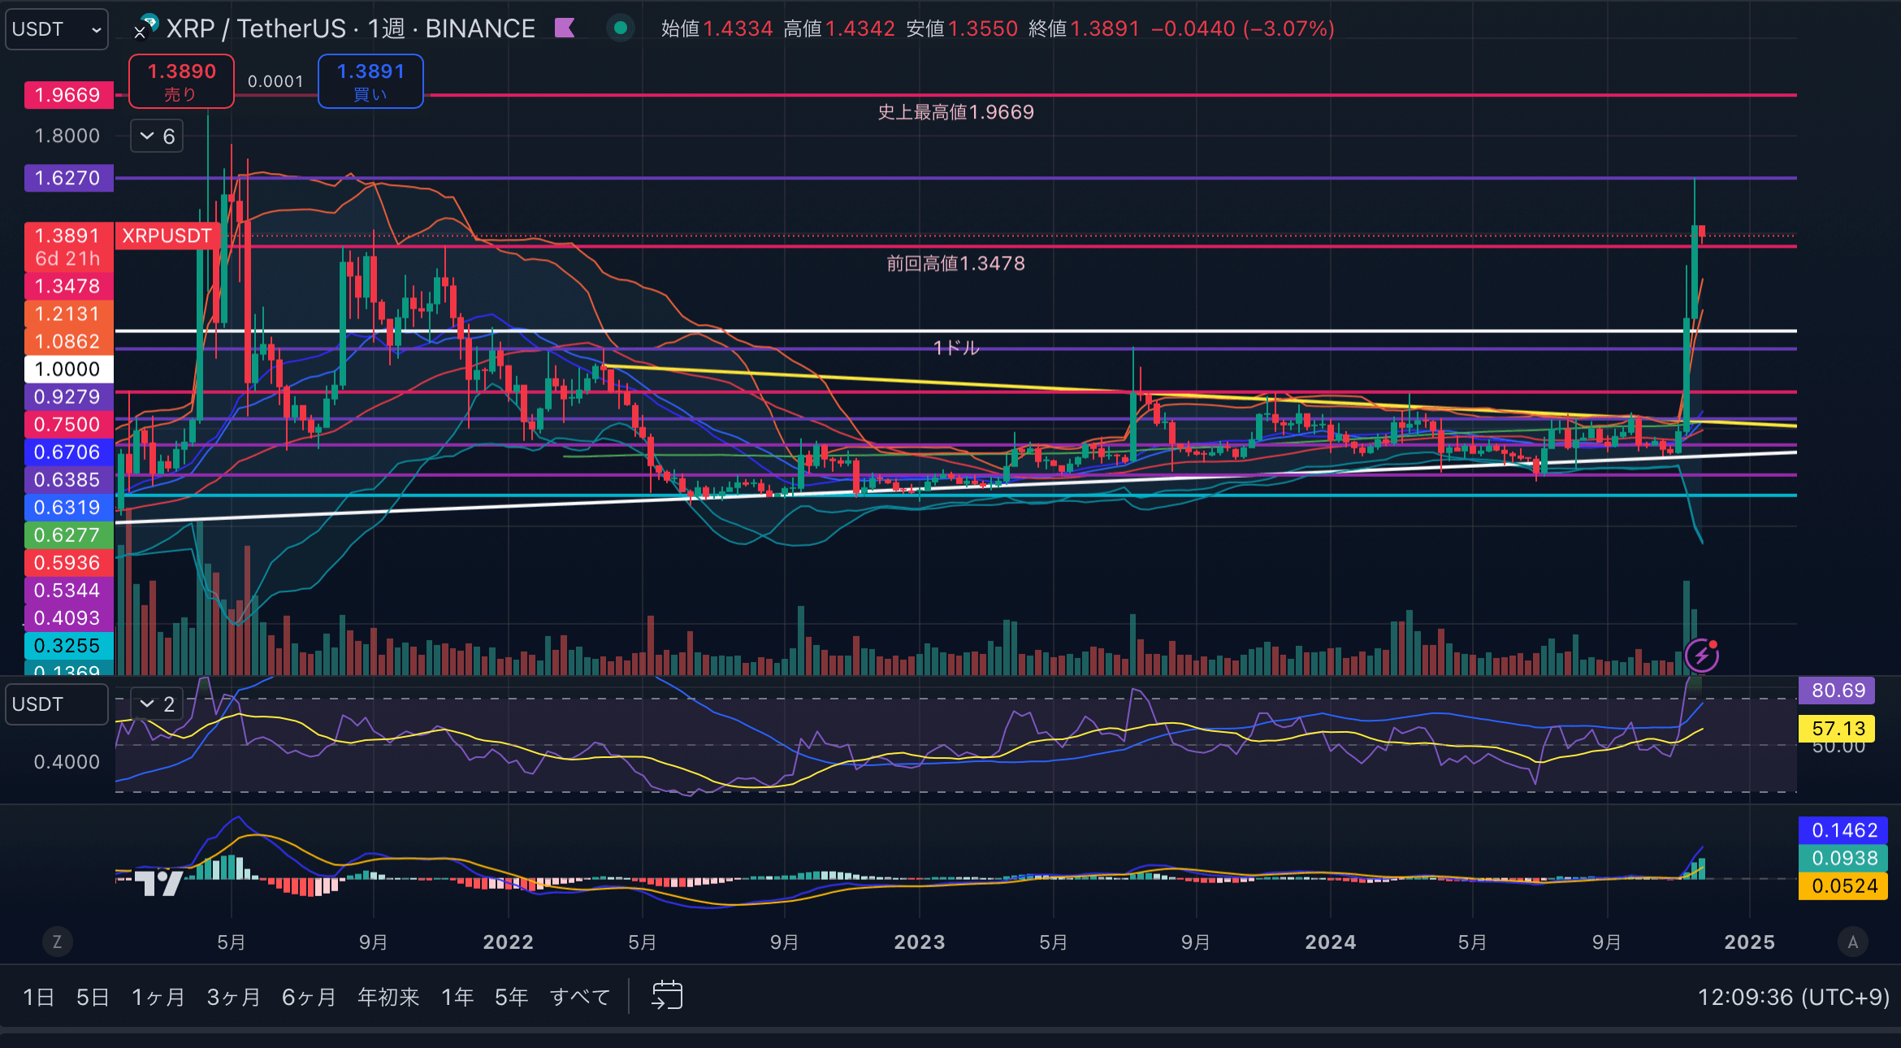Click the 1.8000 axis scale label
The image size is (1901, 1048).
click(67, 136)
